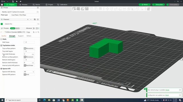Image resolution: width=183 pixels, height=102 pixels.
Task: Open Sparse infill pattern dropdown
Action: tap(29, 75)
